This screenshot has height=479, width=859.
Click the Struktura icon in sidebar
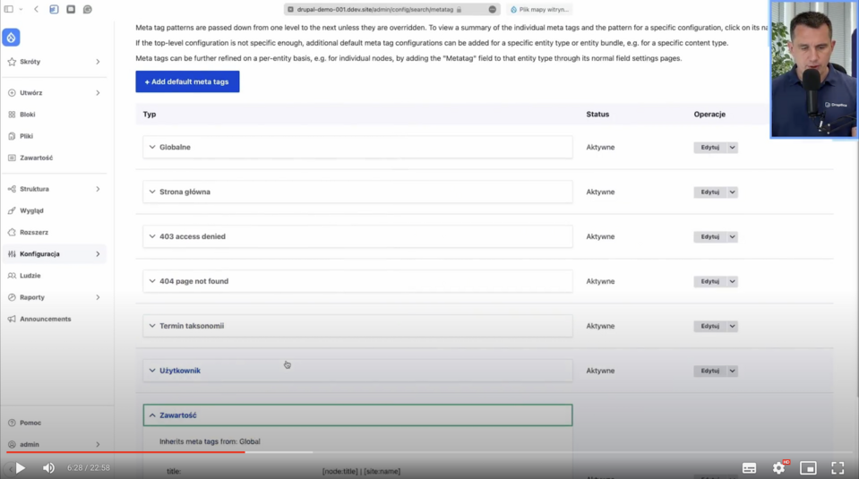[12, 189]
